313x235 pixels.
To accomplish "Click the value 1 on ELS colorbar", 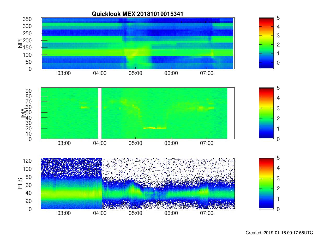I will tap(278, 199).
